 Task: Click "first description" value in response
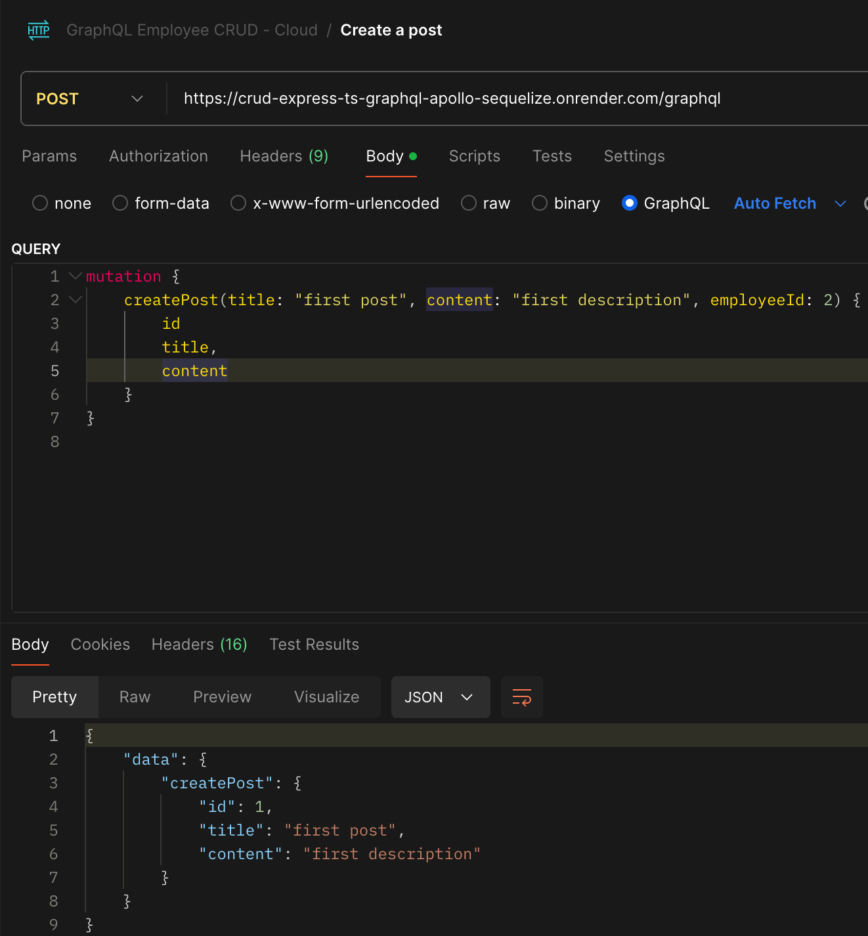coord(392,854)
